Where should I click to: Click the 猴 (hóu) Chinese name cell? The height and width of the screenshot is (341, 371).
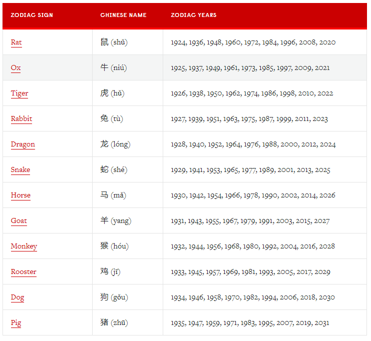click(114, 246)
